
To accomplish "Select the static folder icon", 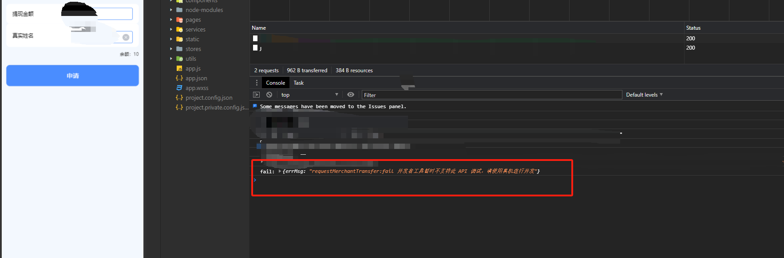I will [179, 39].
